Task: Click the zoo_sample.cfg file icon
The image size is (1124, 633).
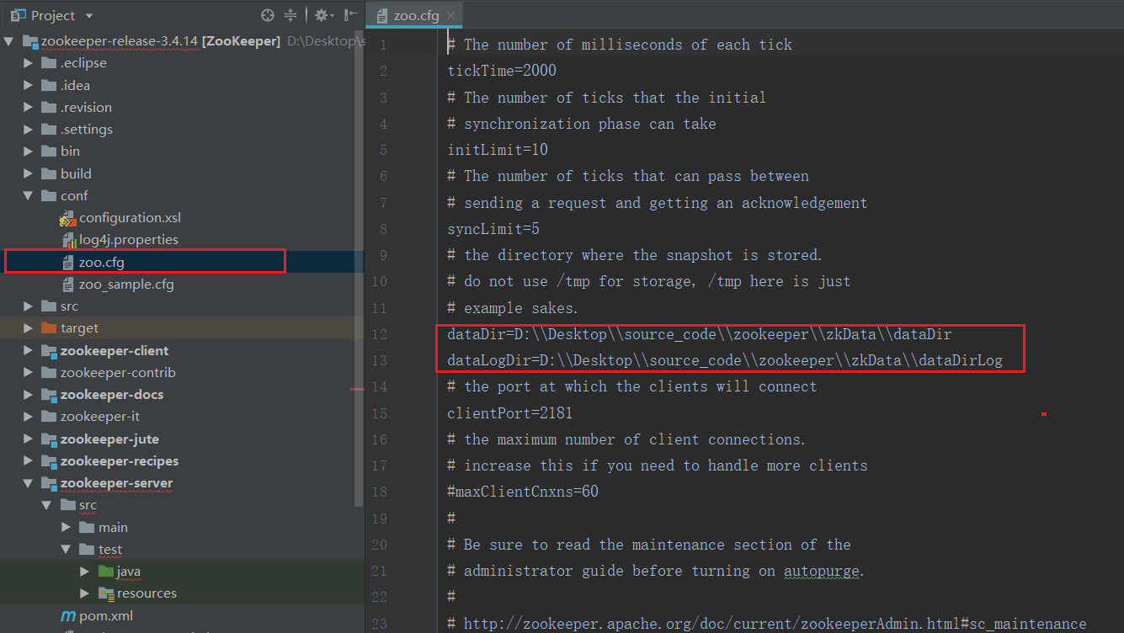Action: pos(67,285)
